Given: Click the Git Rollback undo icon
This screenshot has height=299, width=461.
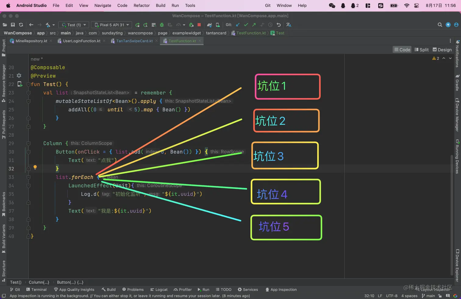Looking at the screenshot, I should (278, 25).
